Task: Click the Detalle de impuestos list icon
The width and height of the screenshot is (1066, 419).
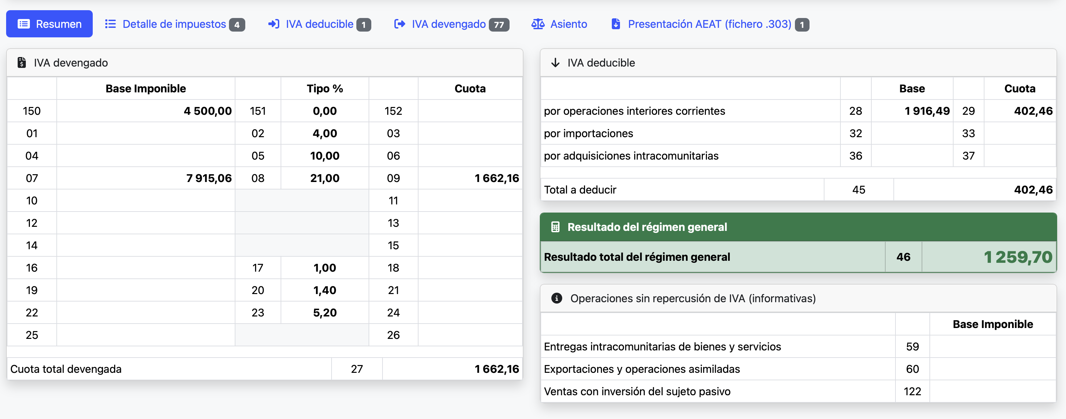Action: pos(110,24)
